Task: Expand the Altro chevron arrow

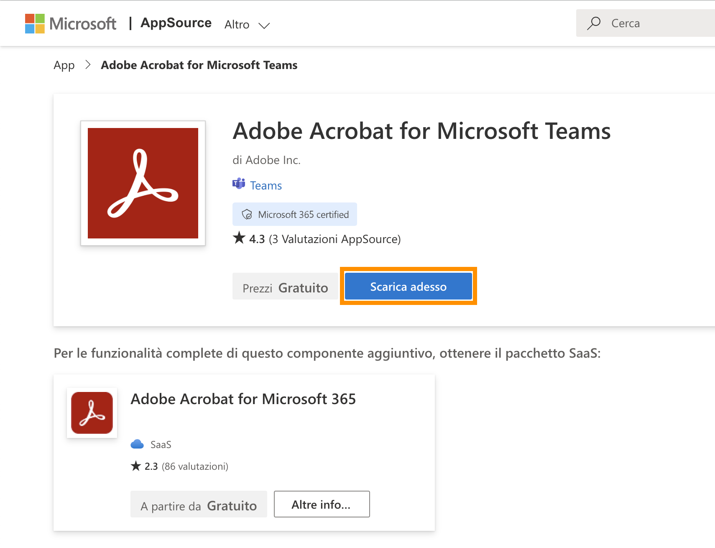Action: click(x=264, y=26)
